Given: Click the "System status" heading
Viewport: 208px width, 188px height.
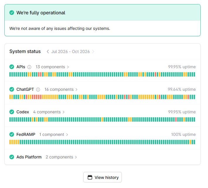Looking at the screenshot, I should [25, 52].
